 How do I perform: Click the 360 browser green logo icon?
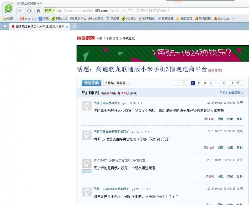(8, 8)
